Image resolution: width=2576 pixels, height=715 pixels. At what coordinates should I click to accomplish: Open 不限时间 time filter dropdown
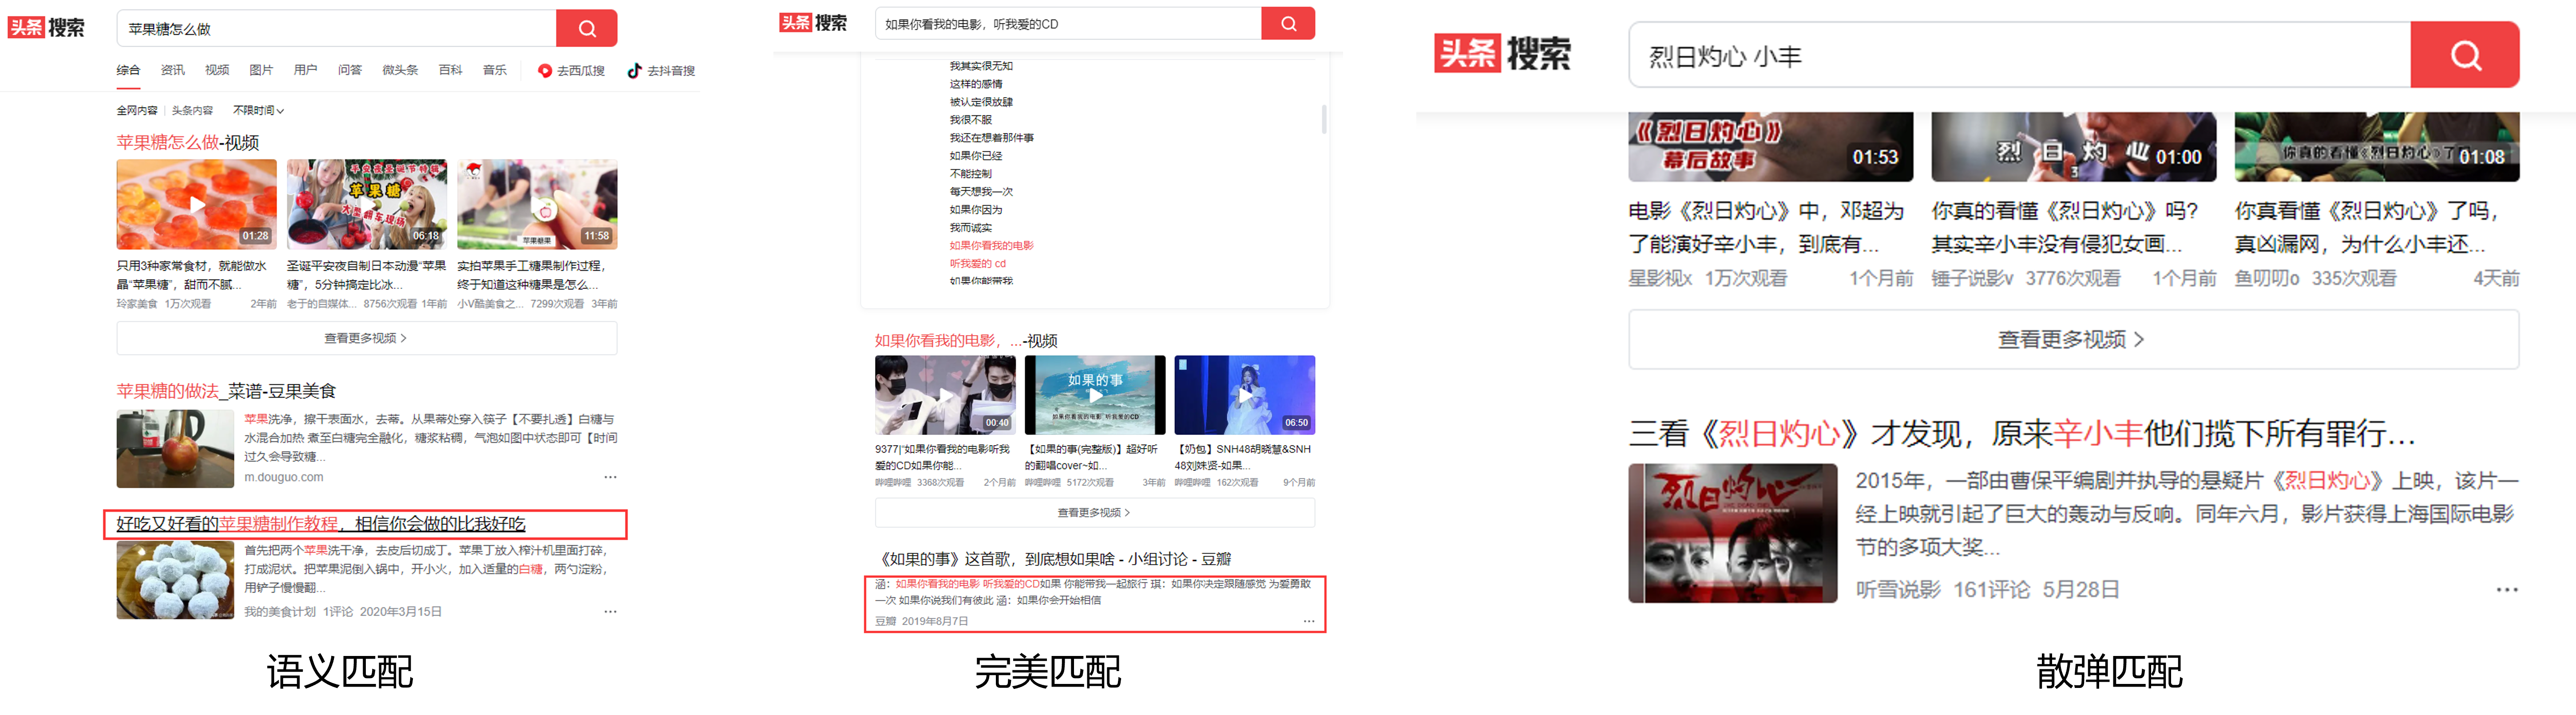(x=258, y=110)
